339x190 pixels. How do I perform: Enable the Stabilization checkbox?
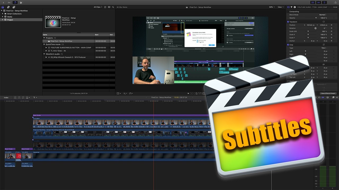click(288, 81)
